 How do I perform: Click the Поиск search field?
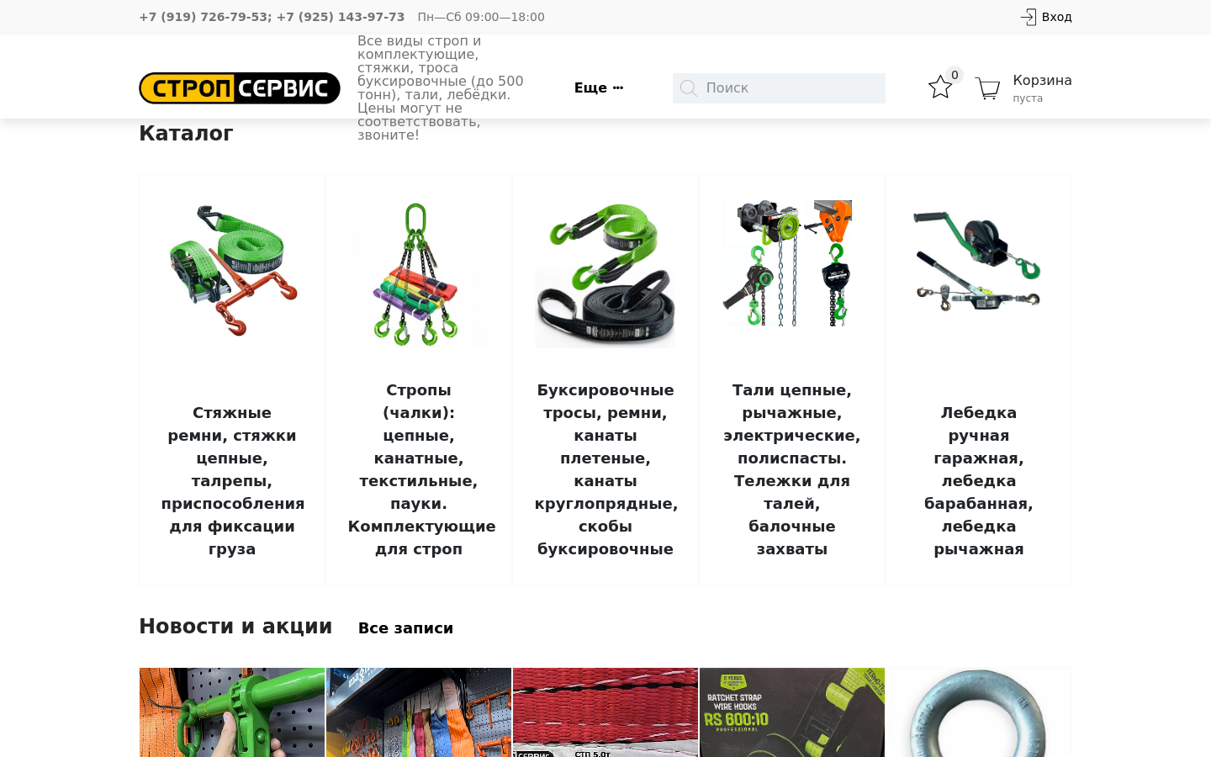coord(779,88)
